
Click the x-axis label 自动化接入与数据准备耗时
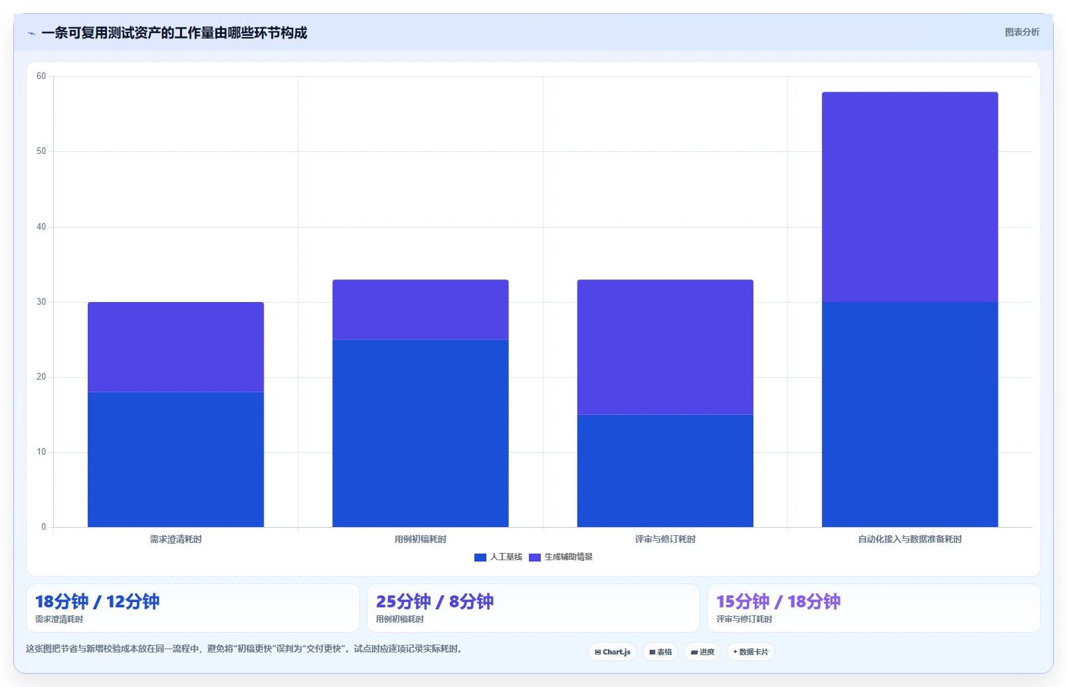(910, 539)
